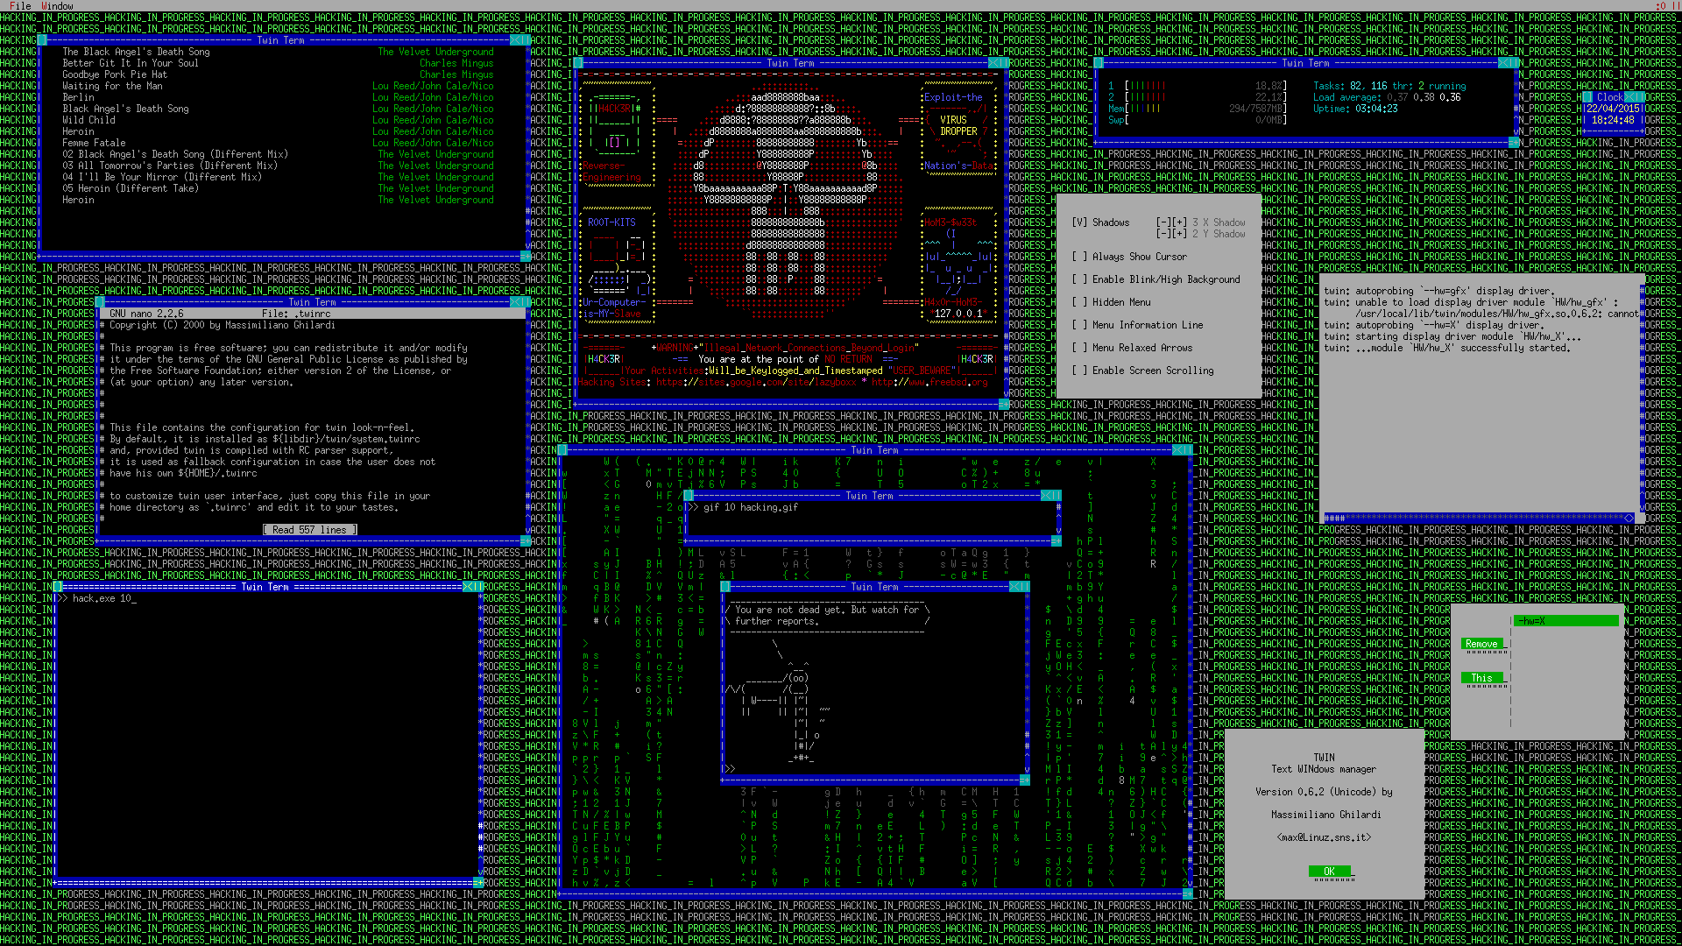The height and width of the screenshot is (946, 1682).
Task: Click roll-up icon on music list Twin Term
Action: (x=515, y=40)
